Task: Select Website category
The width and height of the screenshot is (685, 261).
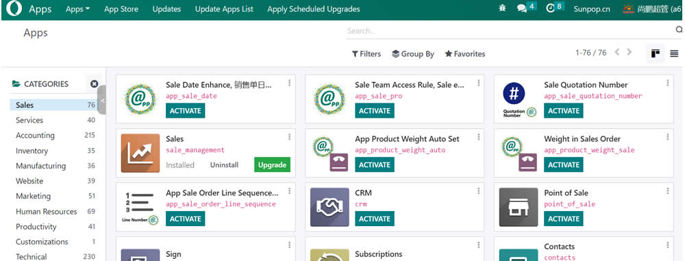Action: pyautogui.click(x=53, y=181)
